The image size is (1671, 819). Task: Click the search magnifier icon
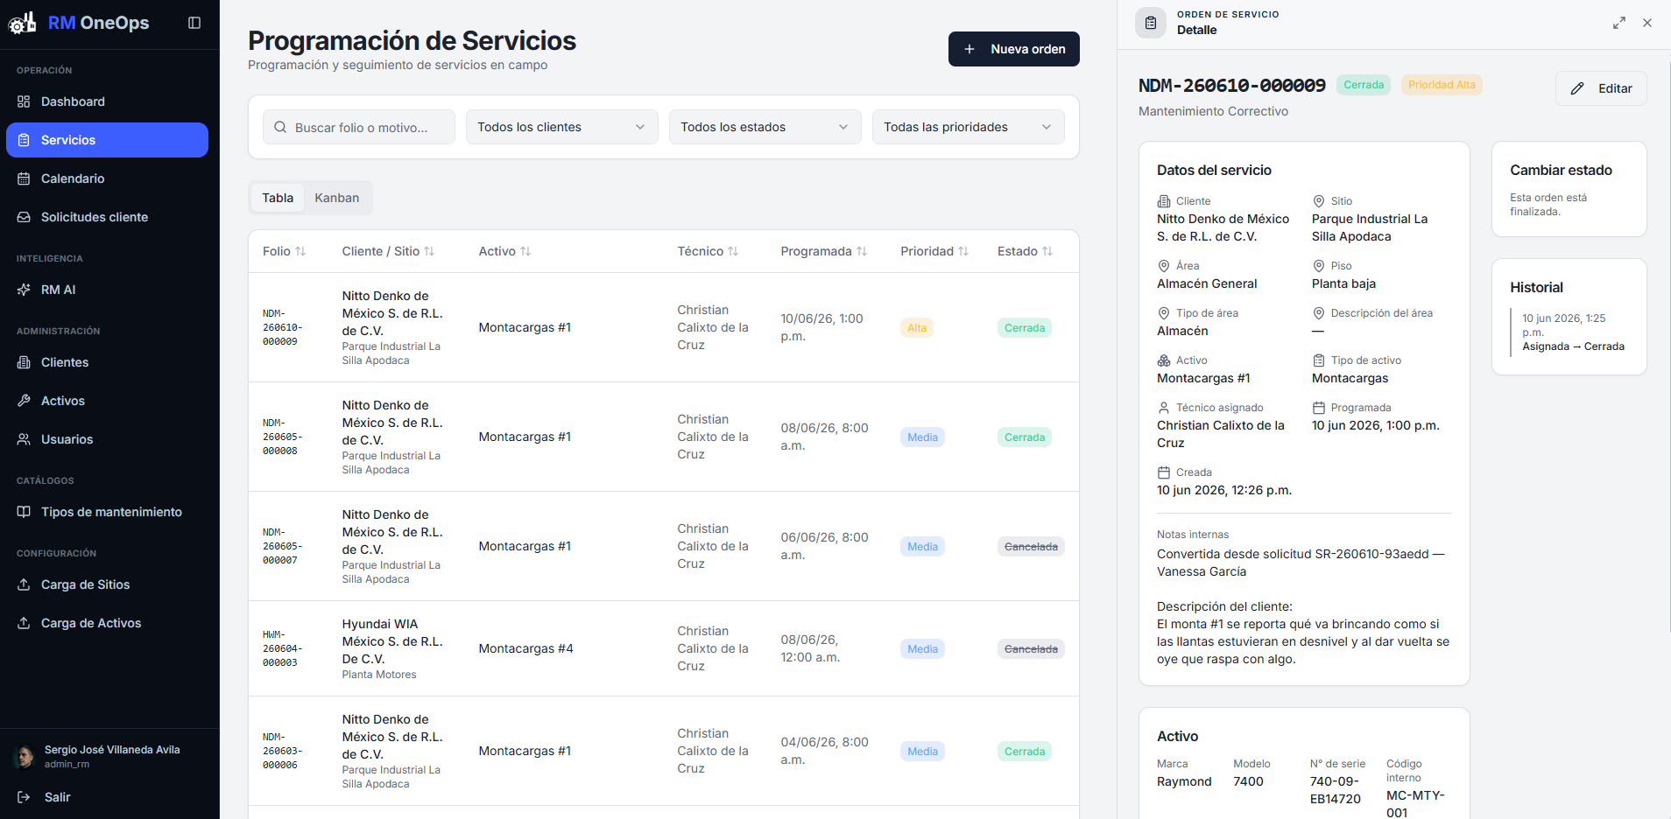click(280, 127)
